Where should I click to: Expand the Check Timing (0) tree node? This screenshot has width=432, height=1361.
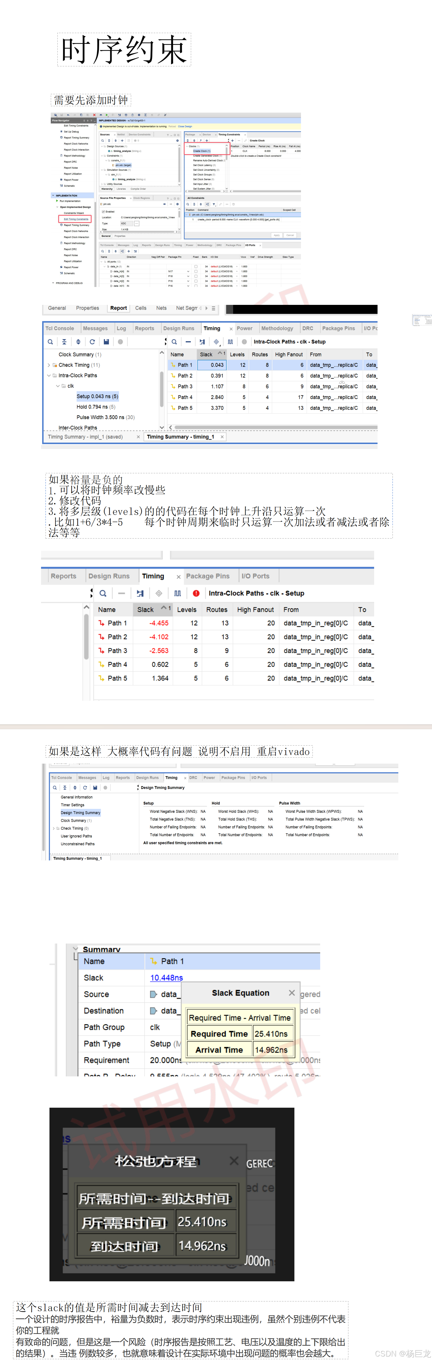[53, 828]
